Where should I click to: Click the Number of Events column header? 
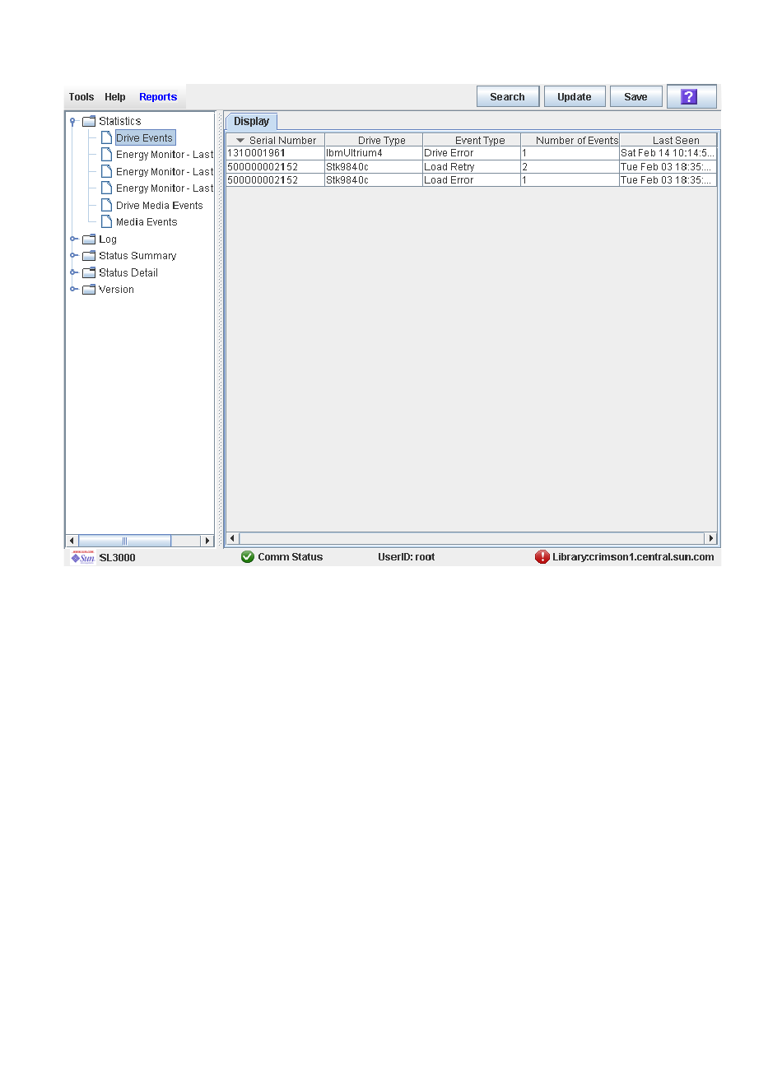pos(570,141)
